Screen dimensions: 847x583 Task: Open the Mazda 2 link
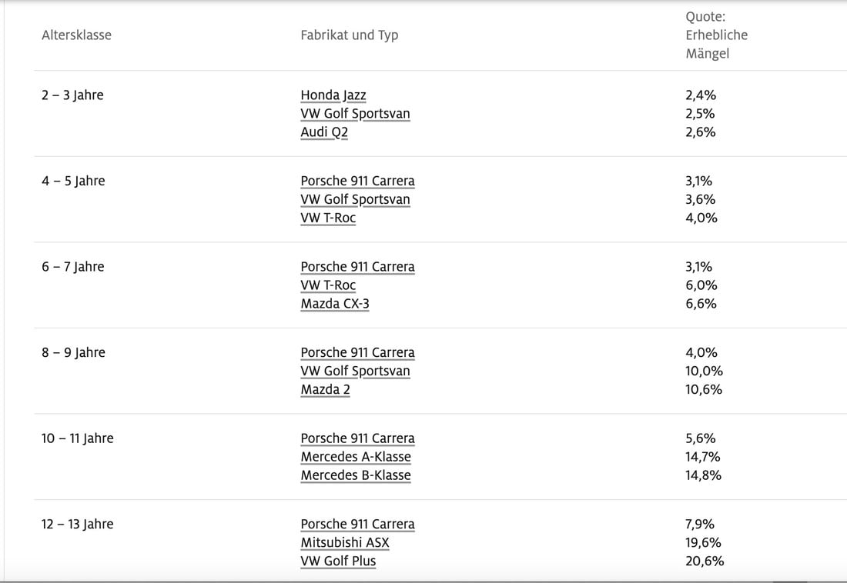(x=325, y=390)
